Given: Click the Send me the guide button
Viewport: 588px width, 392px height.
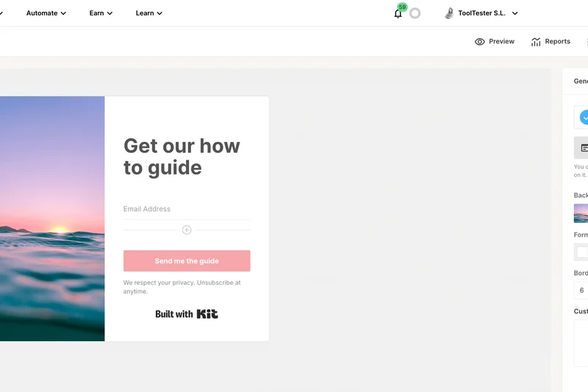Looking at the screenshot, I should click(187, 261).
